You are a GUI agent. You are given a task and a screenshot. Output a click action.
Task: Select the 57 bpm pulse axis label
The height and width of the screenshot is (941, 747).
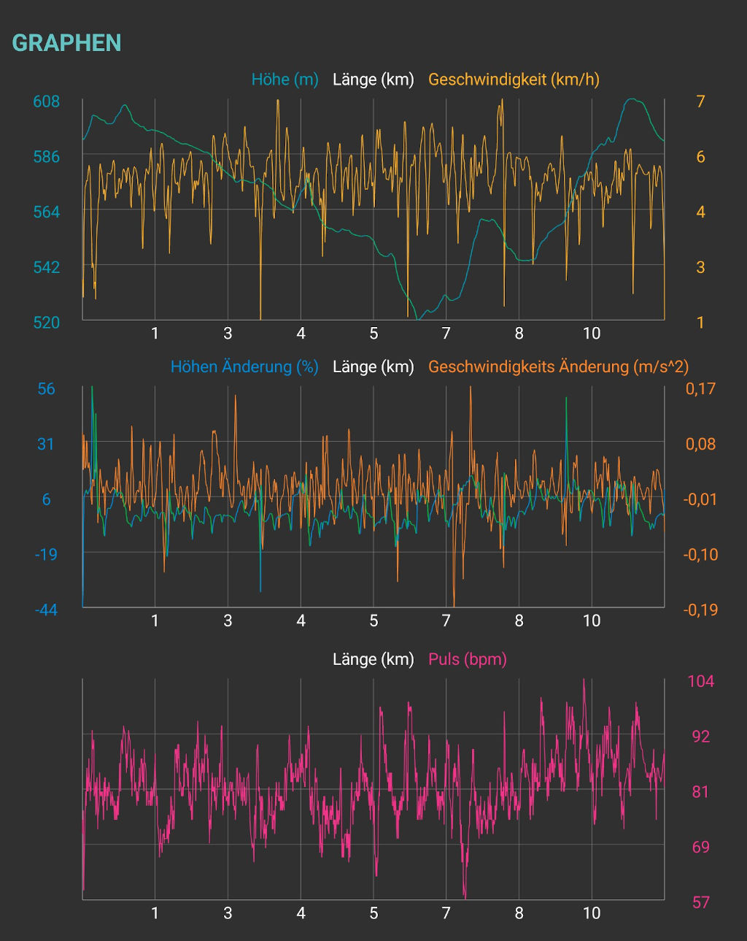click(700, 902)
